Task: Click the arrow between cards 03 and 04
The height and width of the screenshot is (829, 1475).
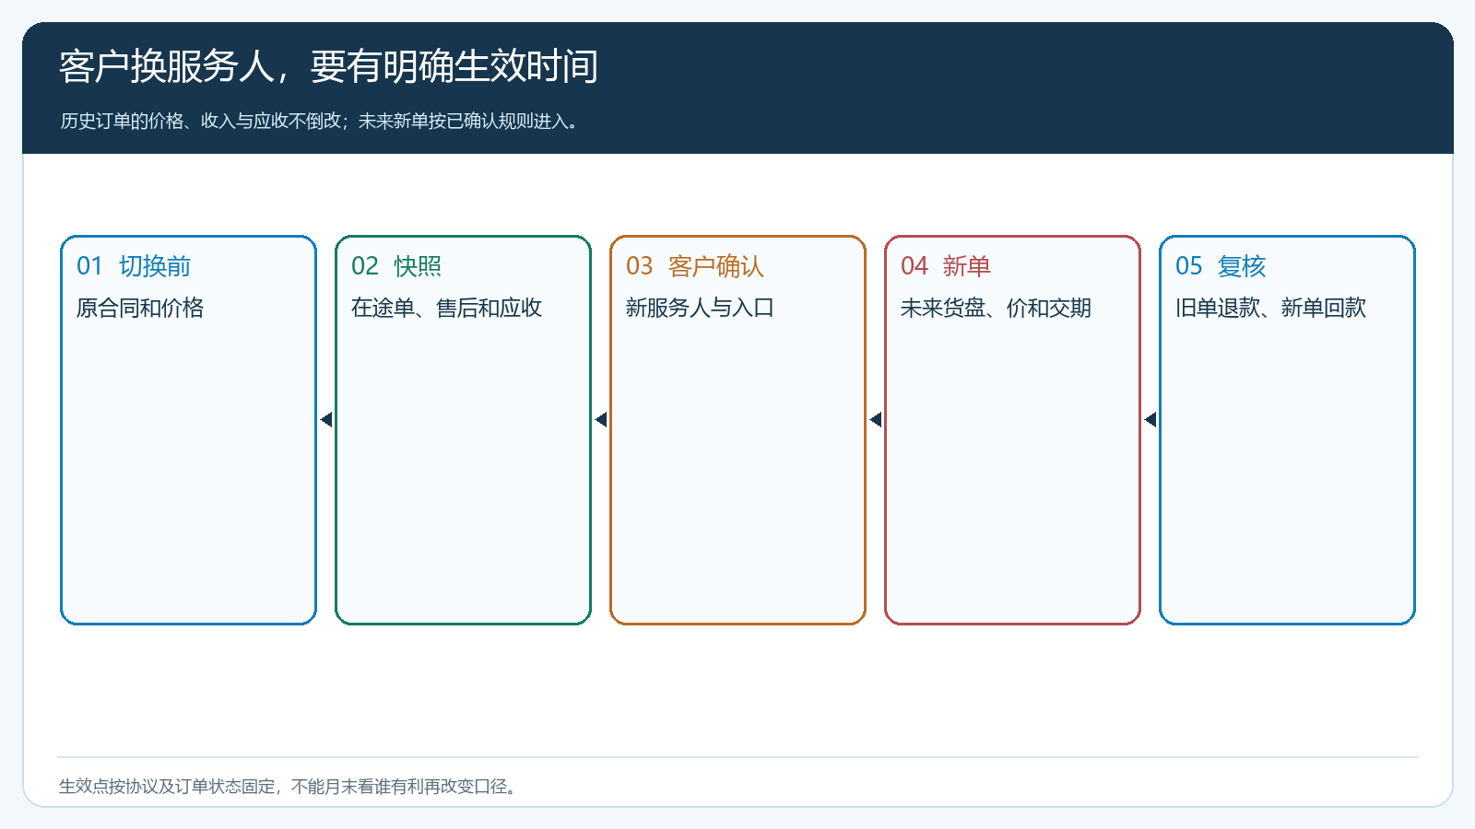Action: (876, 420)
